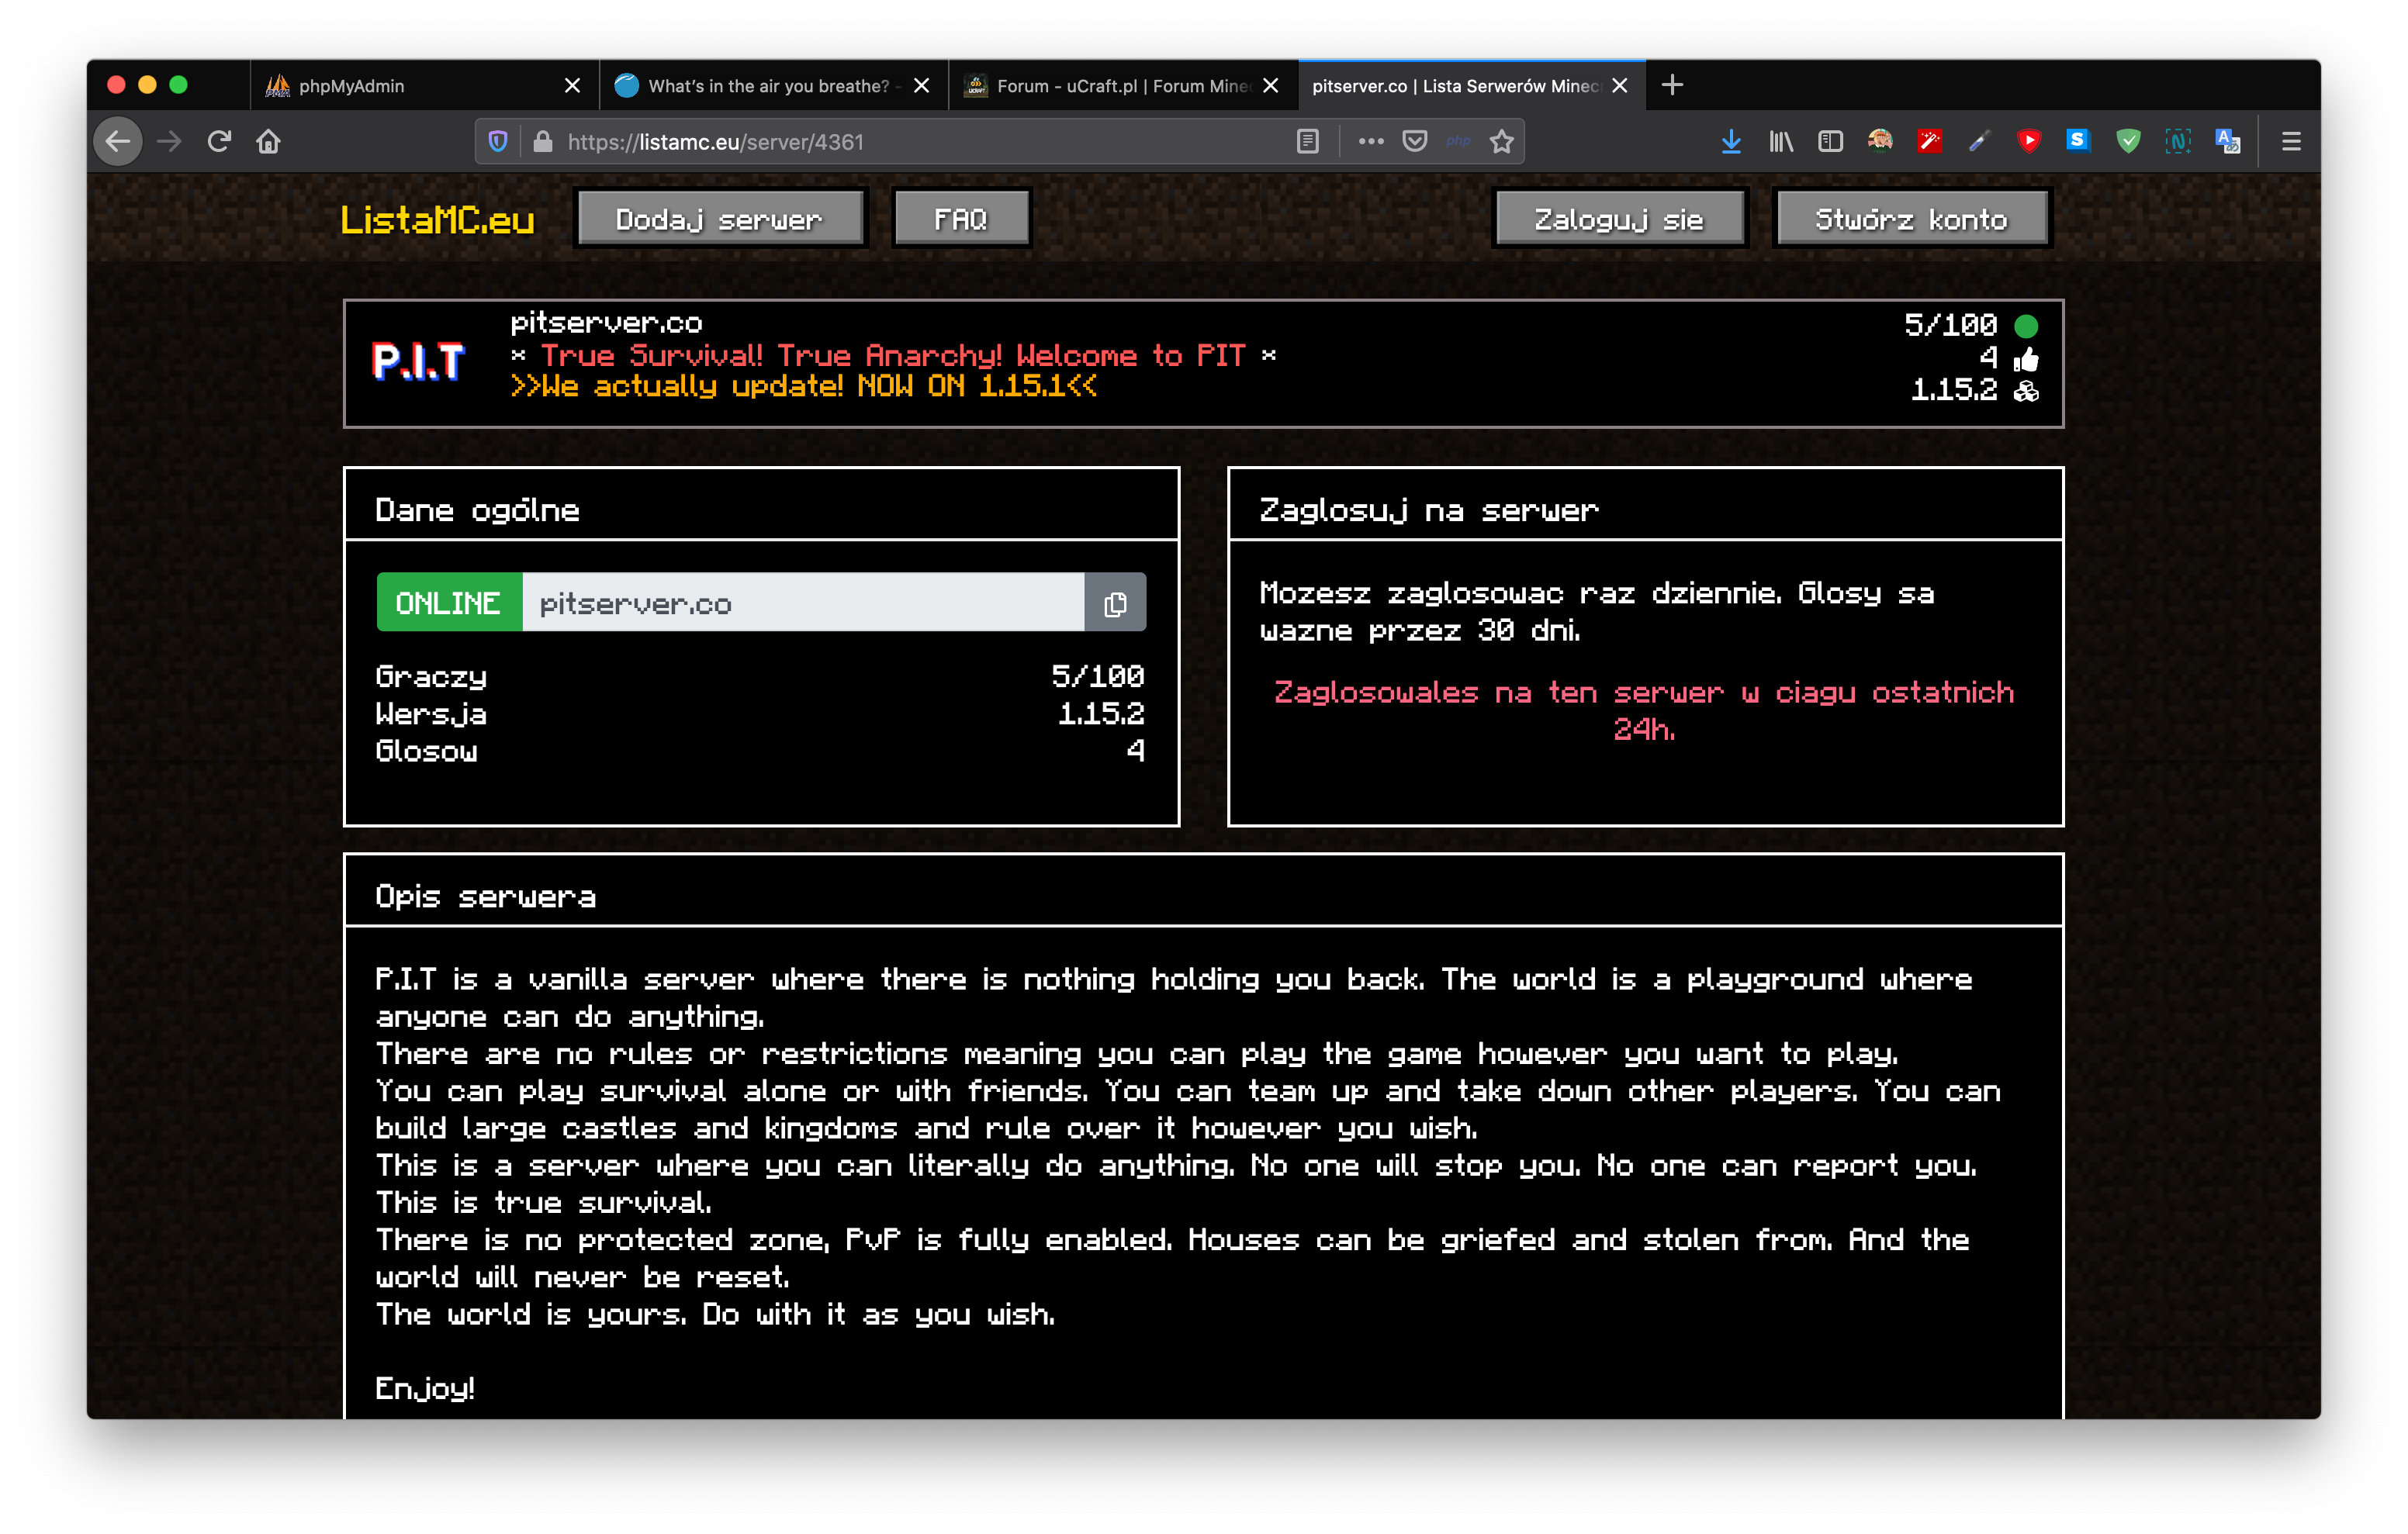Image resolution: width=2408 pixels, height=1534 pixels.
Task: Open the Google Translate extension
Action: coord(2227,142)
